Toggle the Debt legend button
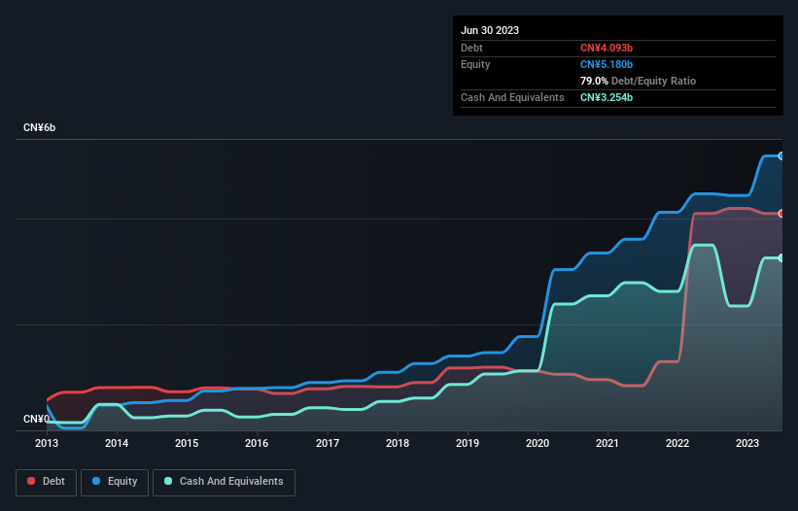Viewport: 798px width, 511px height. 44,481
